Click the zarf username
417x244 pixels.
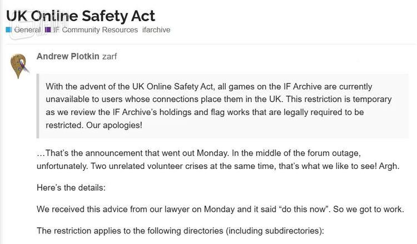(110, 56)
